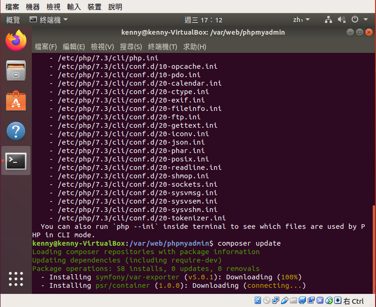Maximize the terminal window
Viewport: 376px width, 307px height.
pos(360,32)
